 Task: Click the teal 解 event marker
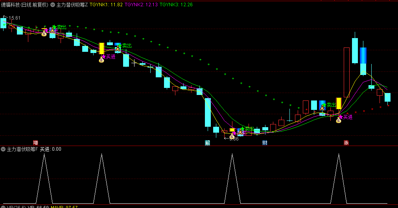pyautogui.click(x=207, y=143)
